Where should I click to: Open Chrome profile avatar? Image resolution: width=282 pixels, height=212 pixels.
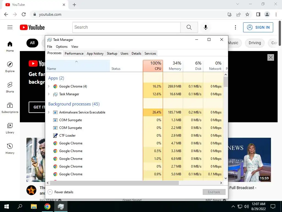point(267,14)
